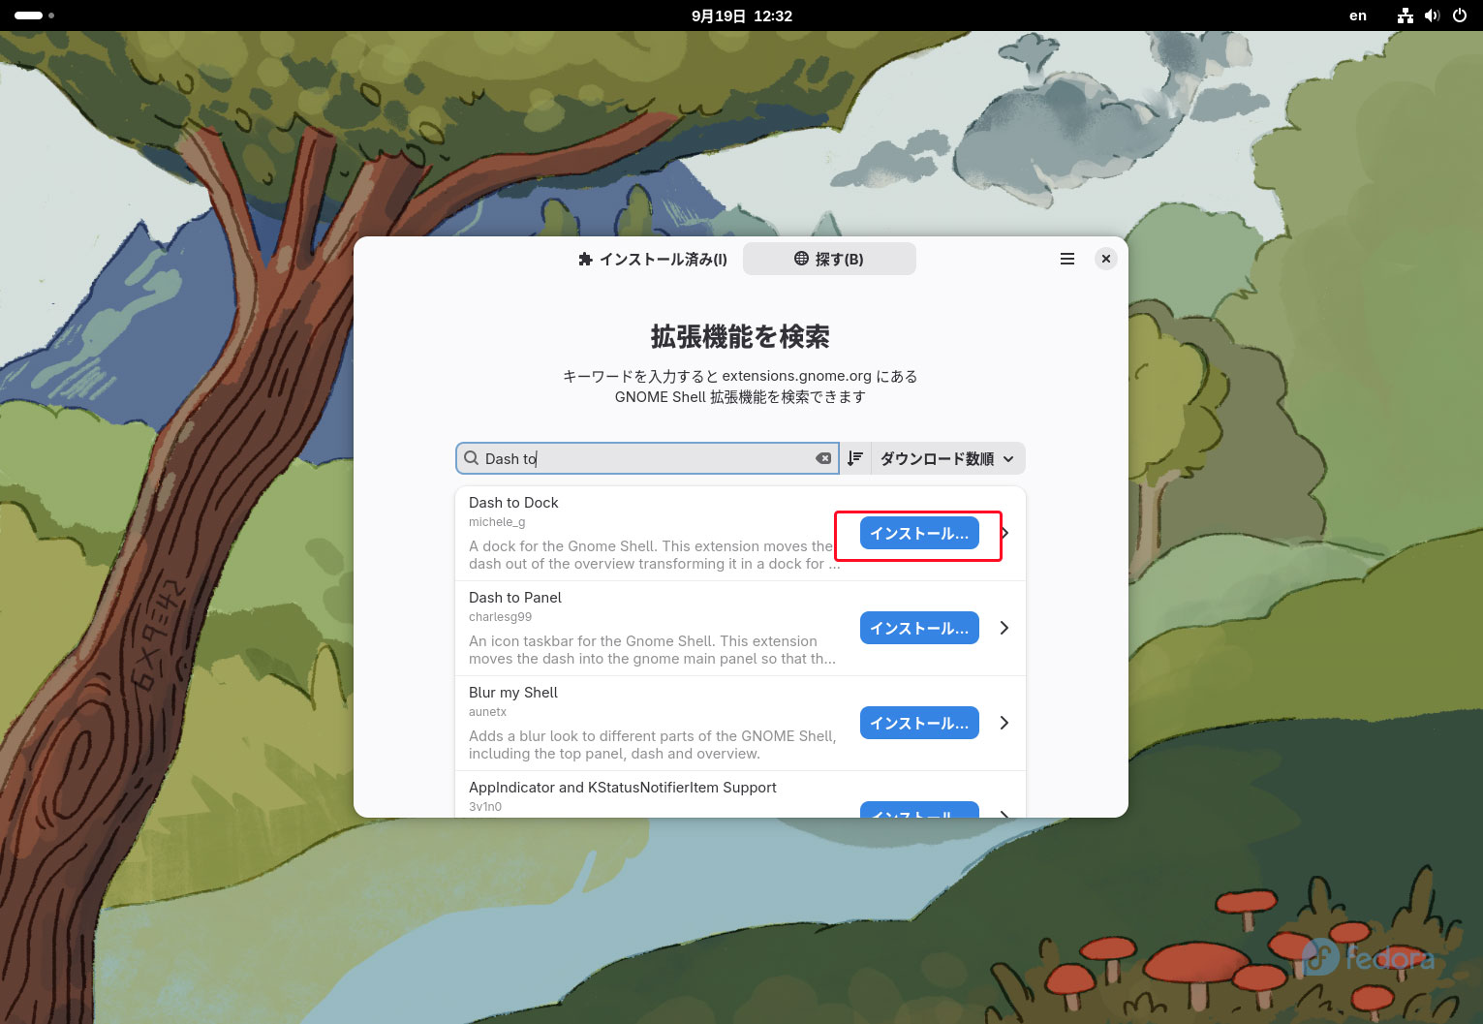Open the hamburger main menu
This screenshot has width=1483, height=1024.
point(1067,259)
